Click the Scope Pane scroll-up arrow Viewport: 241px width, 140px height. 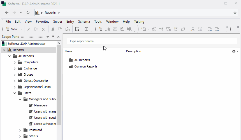pyautogui.click(x=59, y=43)
